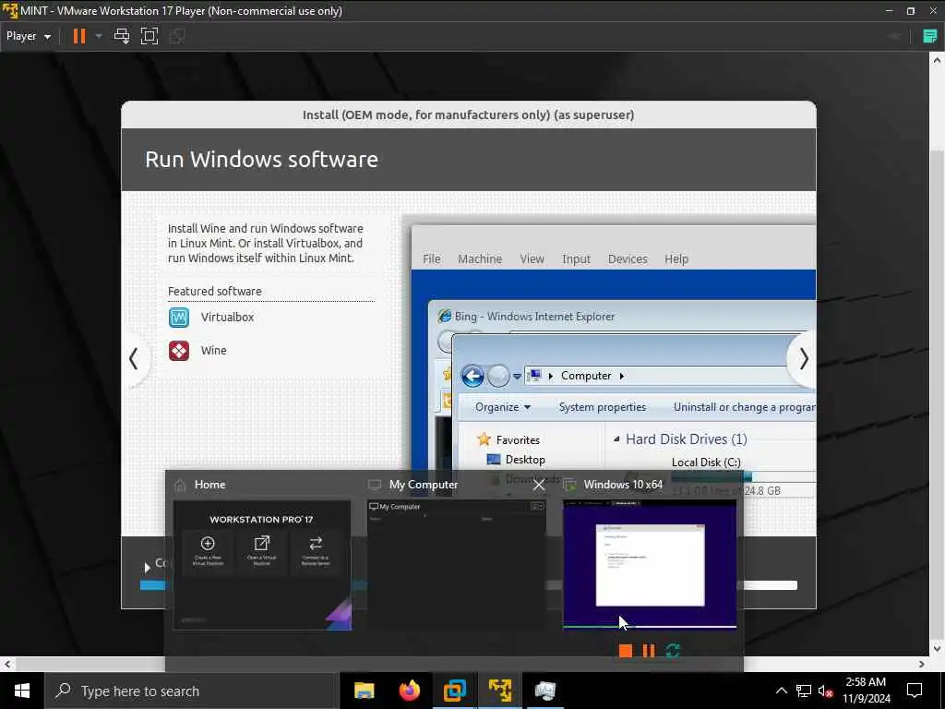Click the My Computer preview thumbnail
Screen dimensions: 945x709
456,565
